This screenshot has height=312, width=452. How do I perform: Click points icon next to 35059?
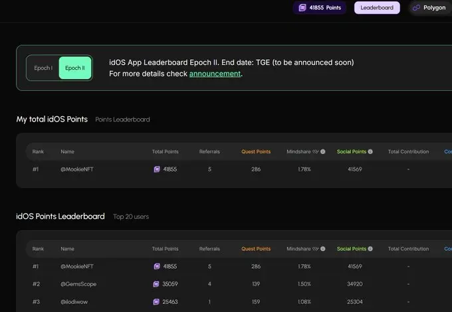(x=157, y=284)
